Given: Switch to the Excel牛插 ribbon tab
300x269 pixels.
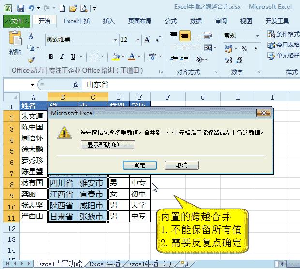Looking at the screenshot, I should [77, 21].
